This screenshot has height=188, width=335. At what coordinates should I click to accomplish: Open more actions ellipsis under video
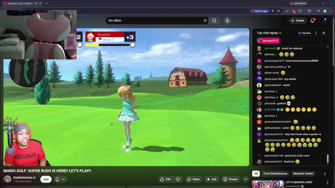click(245, 179)
